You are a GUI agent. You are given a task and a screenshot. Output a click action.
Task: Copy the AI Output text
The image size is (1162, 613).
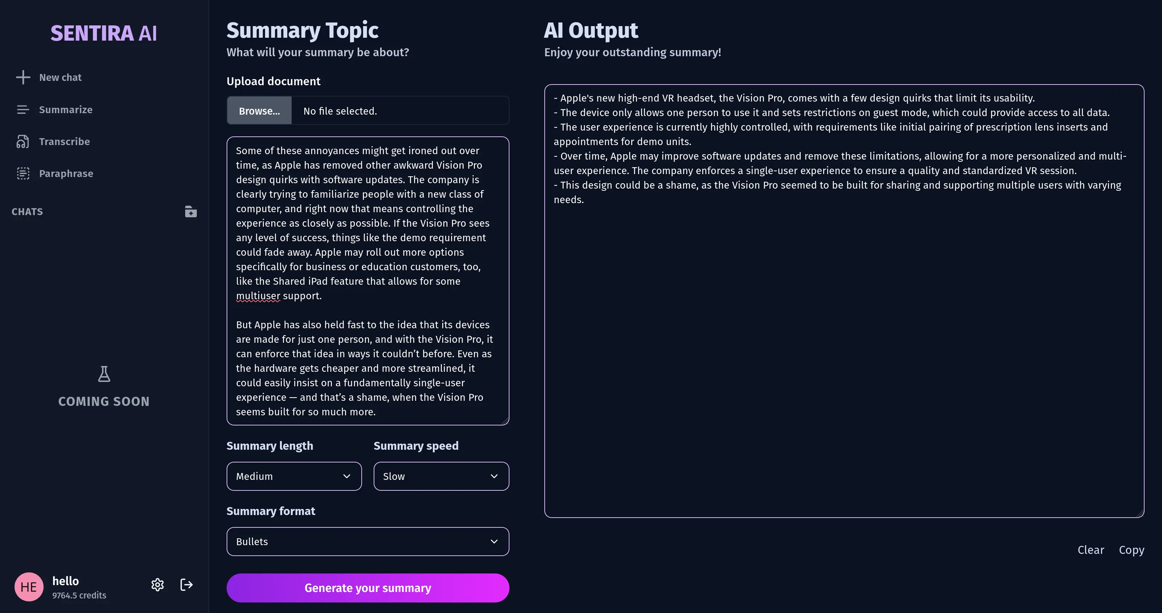pyautogui.click(x=1131, y=550)
